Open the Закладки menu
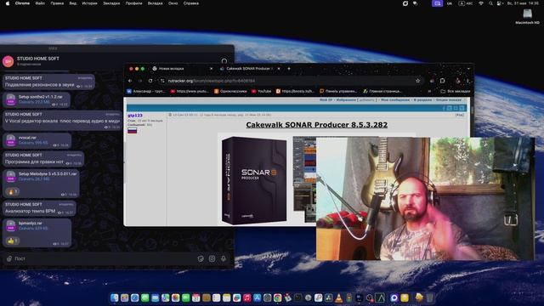The height and width of the screenshot is (306, 544). (111, 3)
